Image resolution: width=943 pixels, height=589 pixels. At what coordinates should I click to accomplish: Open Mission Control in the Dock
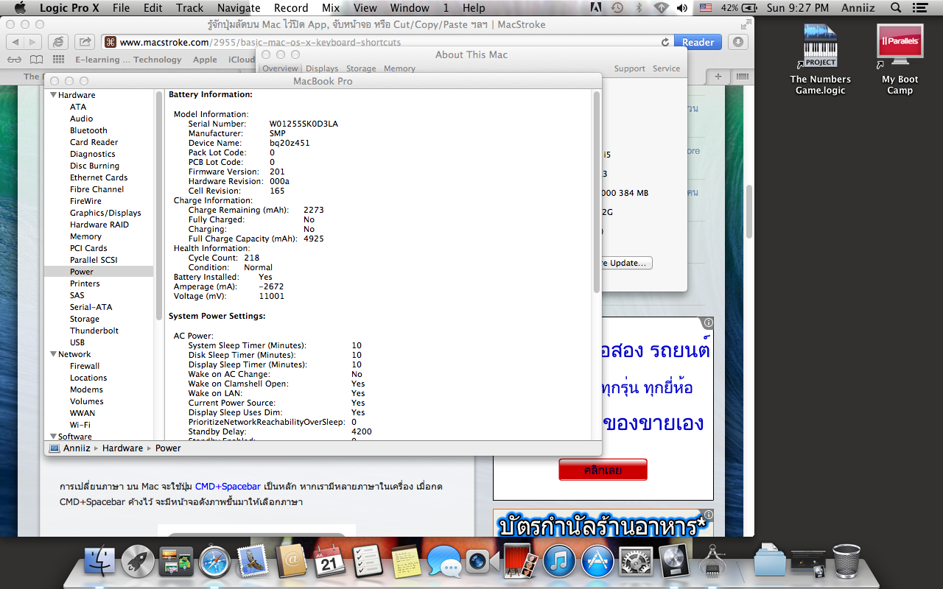point(176,562)
